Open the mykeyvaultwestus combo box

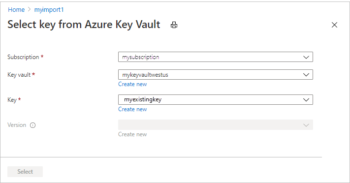(x=216, y=75)
